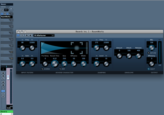Select the Reverb channel name label
Viewport: 164px width, 115px height.
coord(7,111)
